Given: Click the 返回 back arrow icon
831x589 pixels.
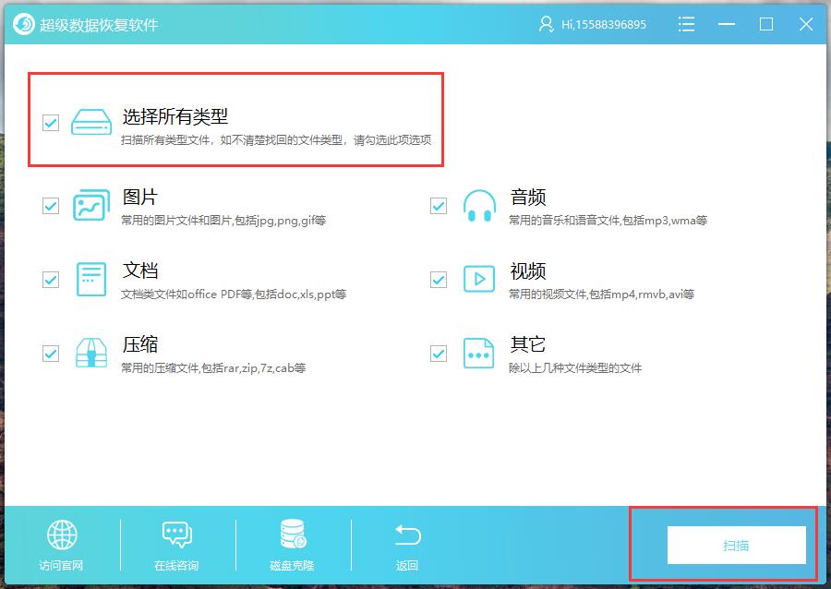Looking at the screenshot, I should (x=406, y=534).
